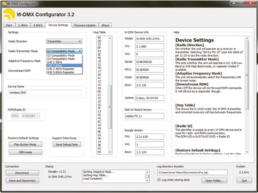
Task: Click the Help panel scrollbar thumb
Action: click(247, 75)
